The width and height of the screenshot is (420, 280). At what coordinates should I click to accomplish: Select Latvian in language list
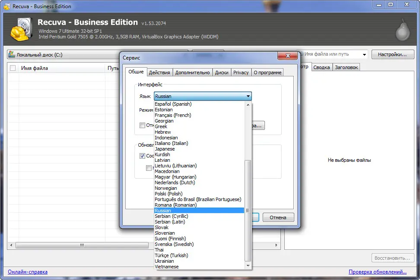coord(199,160)
